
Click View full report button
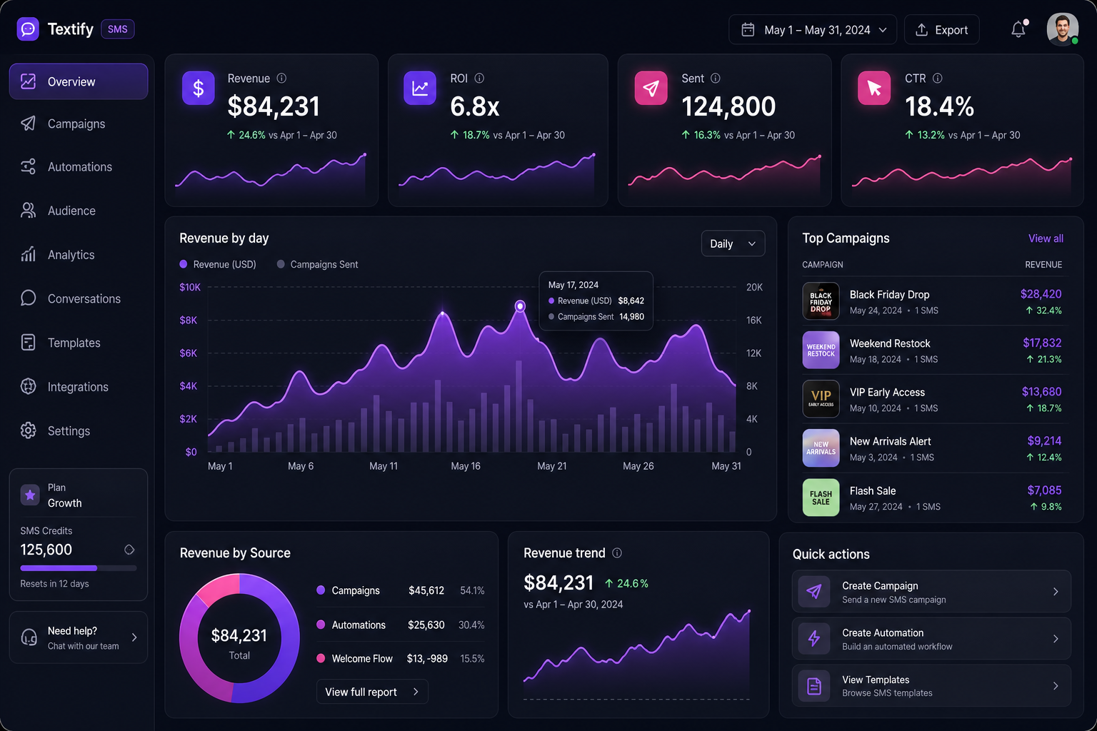[372, 692]
